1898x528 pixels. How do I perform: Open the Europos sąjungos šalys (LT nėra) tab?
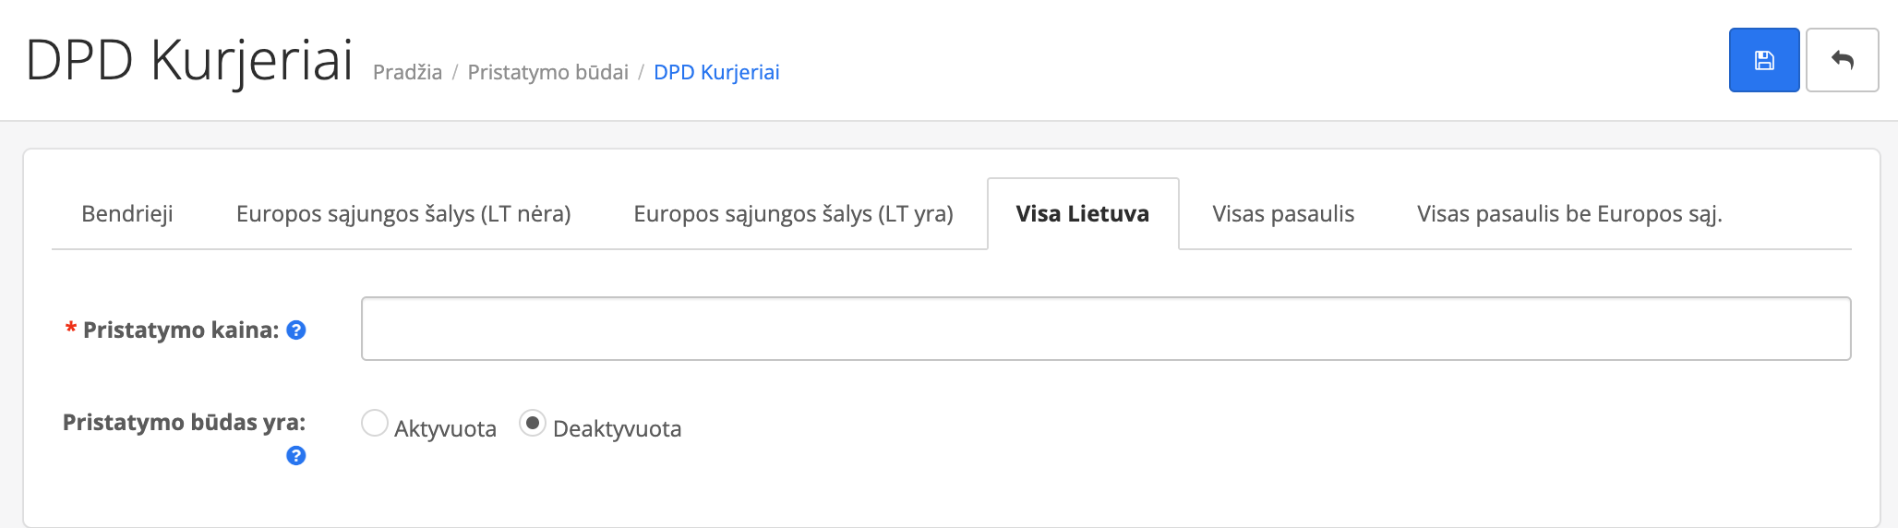point(403,214)
